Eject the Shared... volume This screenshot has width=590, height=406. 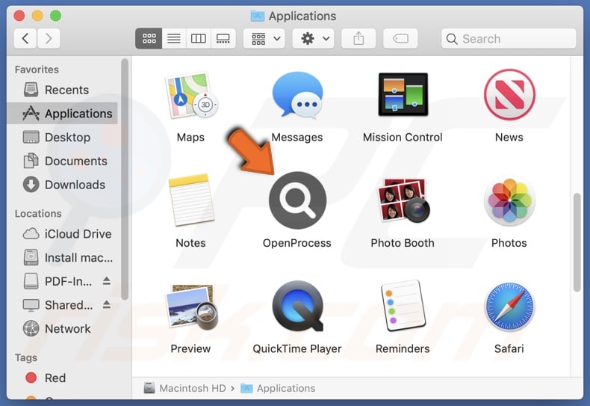tap(107, 305)
